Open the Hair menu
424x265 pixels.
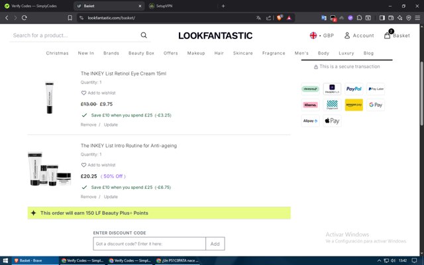pos(219,53)
